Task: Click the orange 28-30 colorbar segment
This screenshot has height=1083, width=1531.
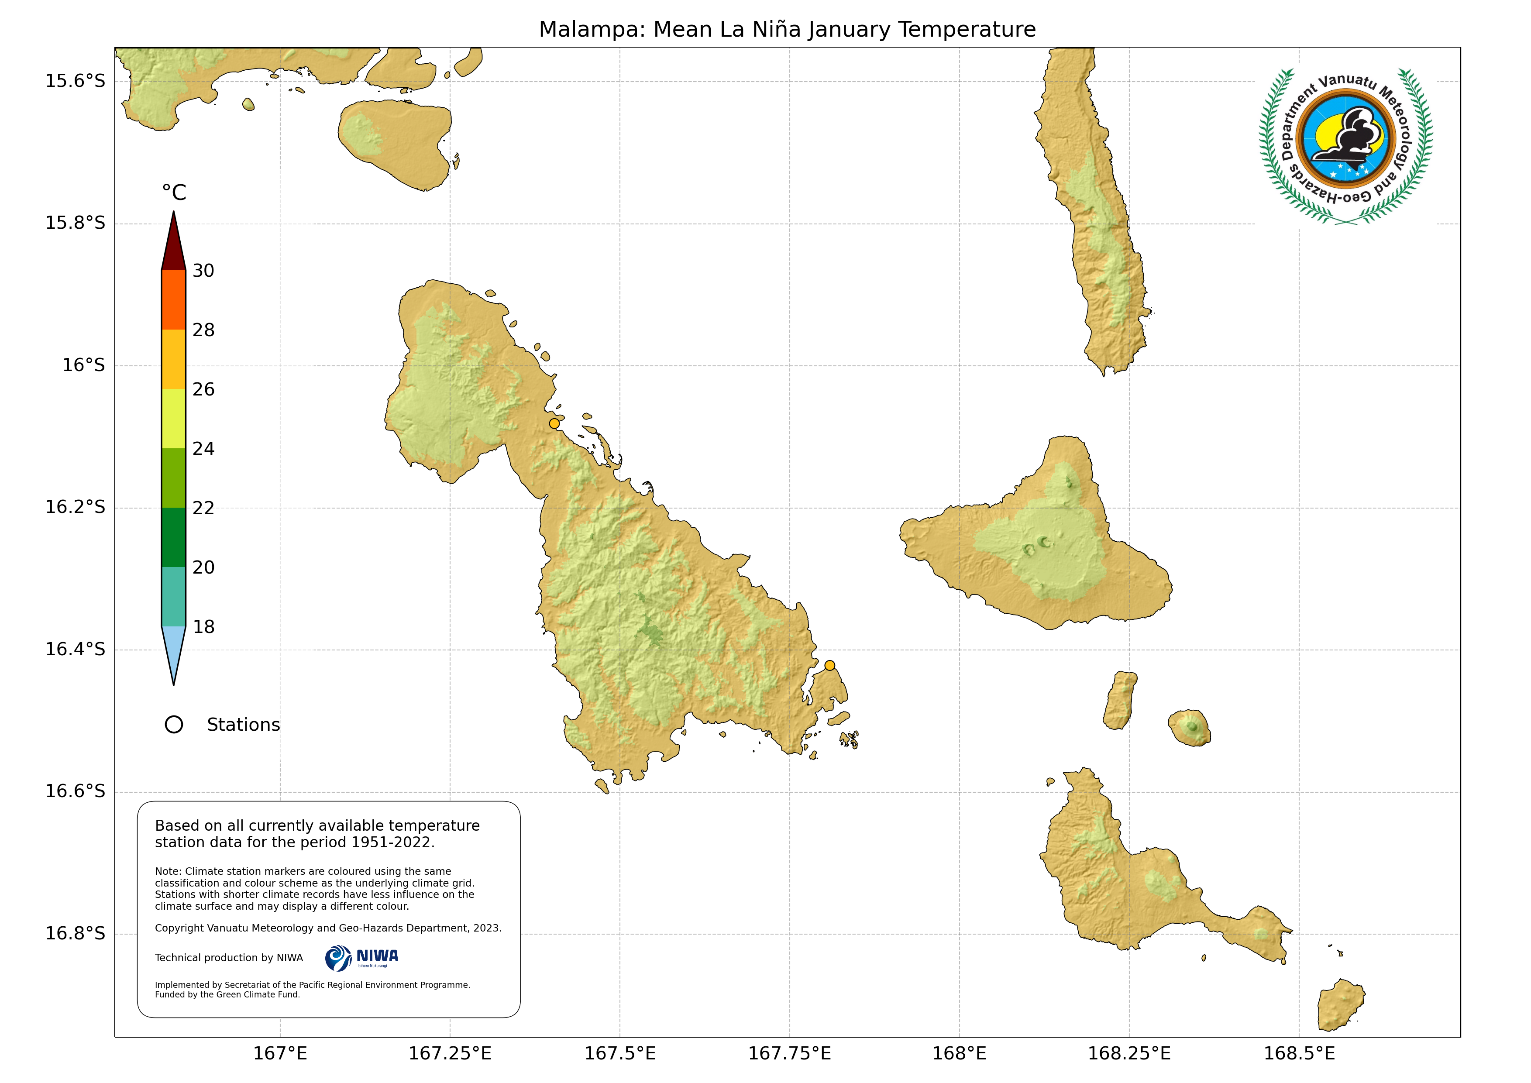Action: (x=173, y=299)
